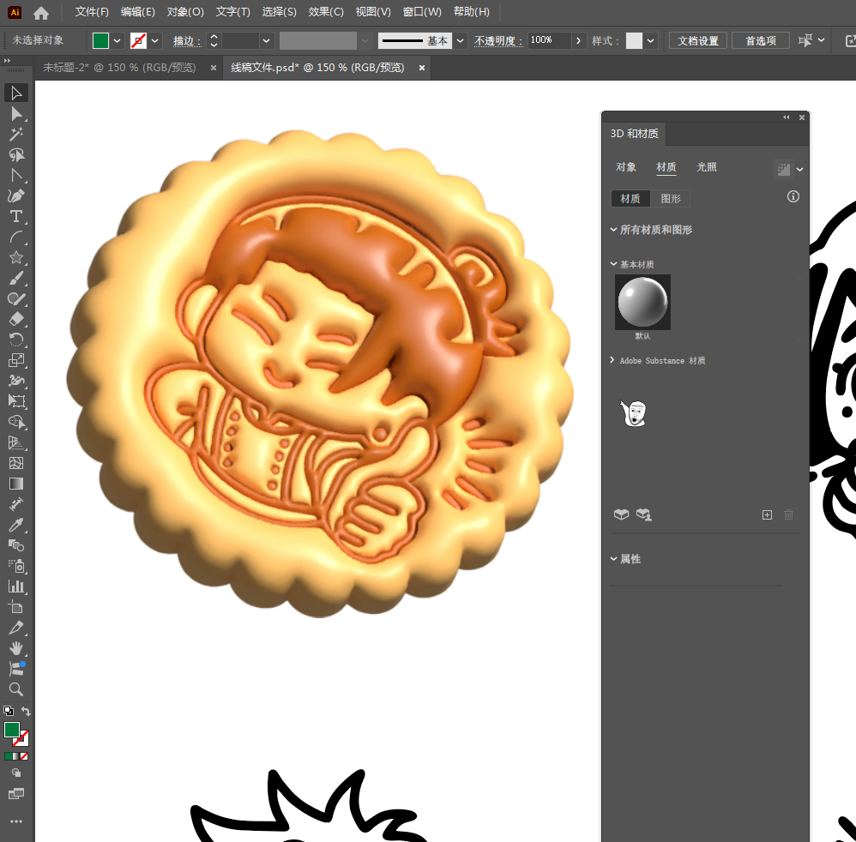Open the Edit Toolbar three dots
The width and height of the screenshot is (856, 842).
point(16,821)
